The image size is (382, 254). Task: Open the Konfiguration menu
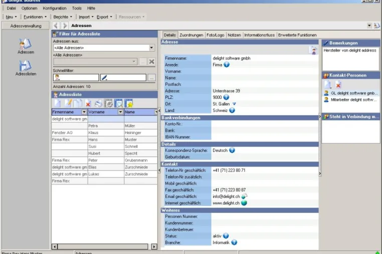(55, 8)
